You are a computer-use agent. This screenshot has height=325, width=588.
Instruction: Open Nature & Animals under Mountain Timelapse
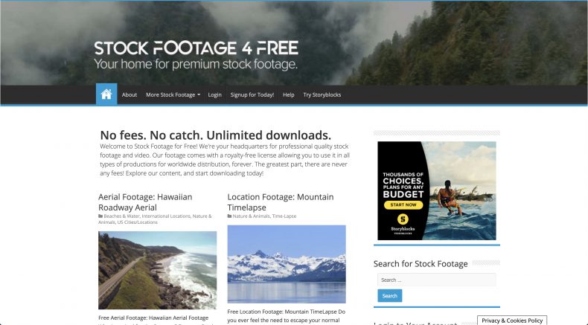[251, 216]
